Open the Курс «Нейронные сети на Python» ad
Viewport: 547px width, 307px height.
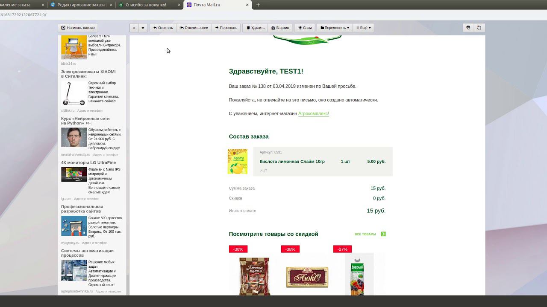pyautogui.click(x=85, y=121)
